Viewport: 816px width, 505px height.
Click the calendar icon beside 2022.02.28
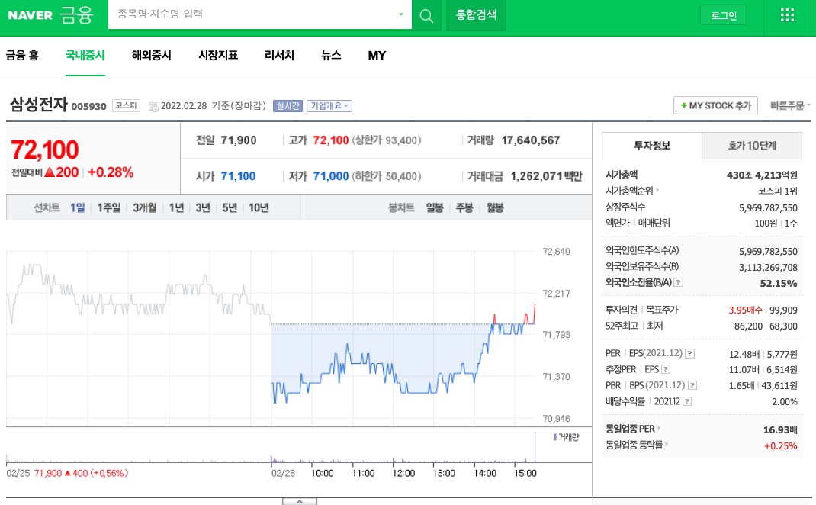(x=153, y=106)
